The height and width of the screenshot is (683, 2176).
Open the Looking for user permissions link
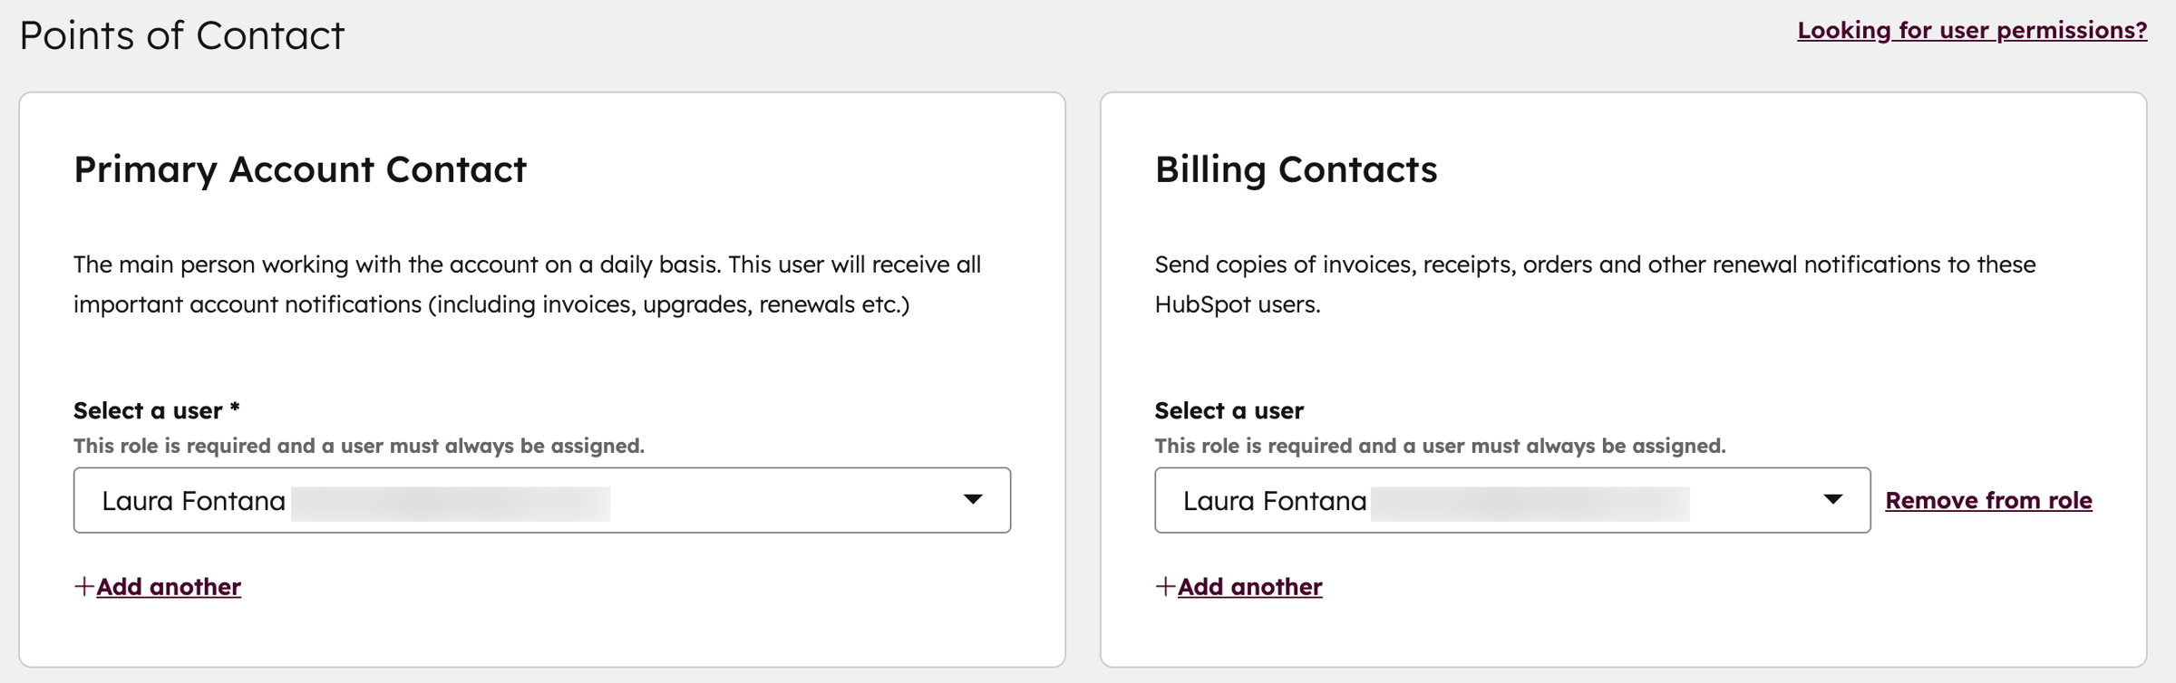(x=1973, y=30)
